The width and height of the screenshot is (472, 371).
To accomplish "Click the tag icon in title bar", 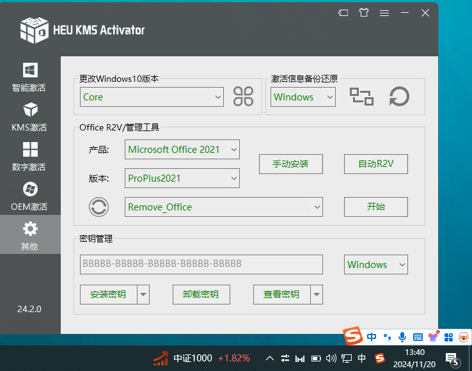I will click(343, 13).
